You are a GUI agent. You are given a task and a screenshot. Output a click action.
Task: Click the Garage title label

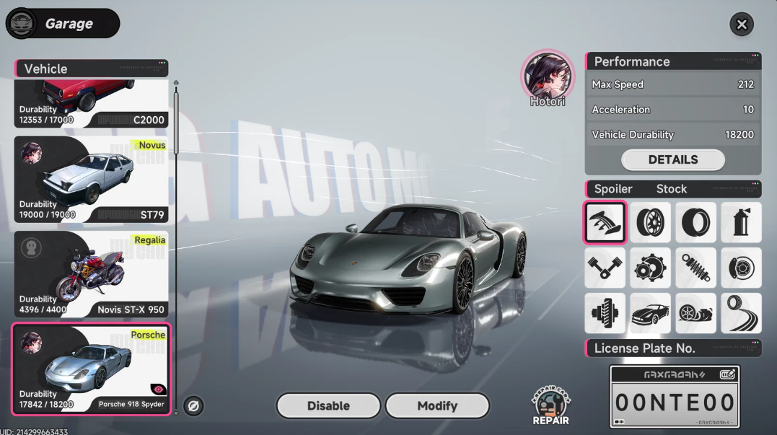tap(69, 23)
